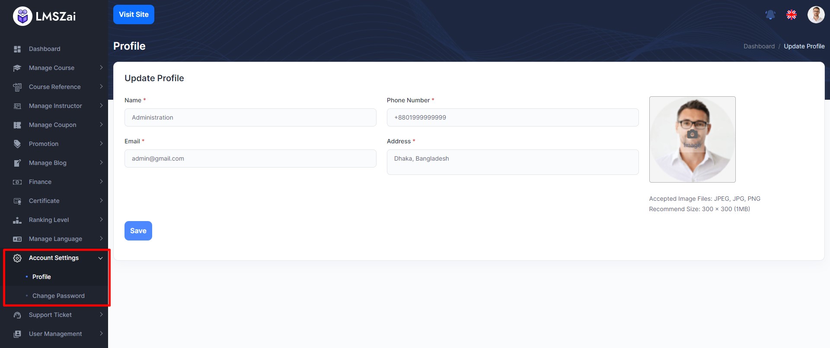Open the notification bell icon
The width and height of the screenshot is (830, 348).
tap(770, 15)
